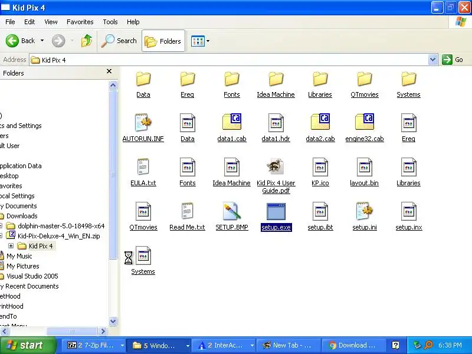Open the Systems folder icon

click(408, 79)
